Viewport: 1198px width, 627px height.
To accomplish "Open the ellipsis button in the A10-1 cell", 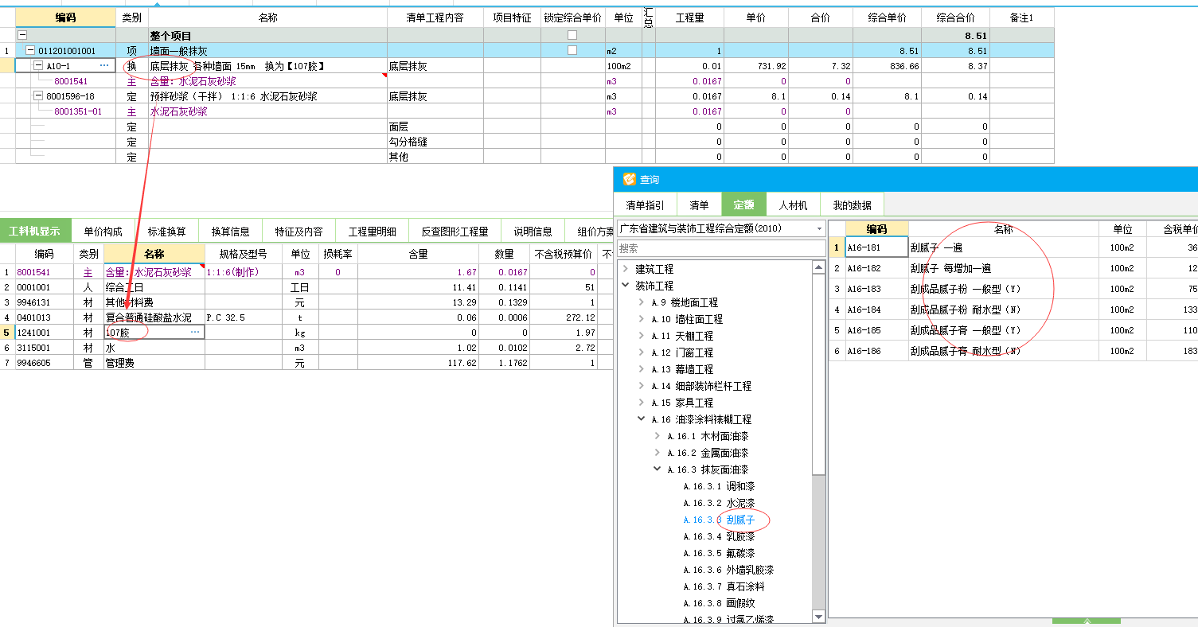I will [x=104, y=65].
